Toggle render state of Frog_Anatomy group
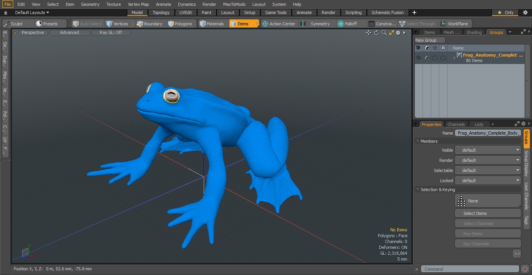 [427, 58]
